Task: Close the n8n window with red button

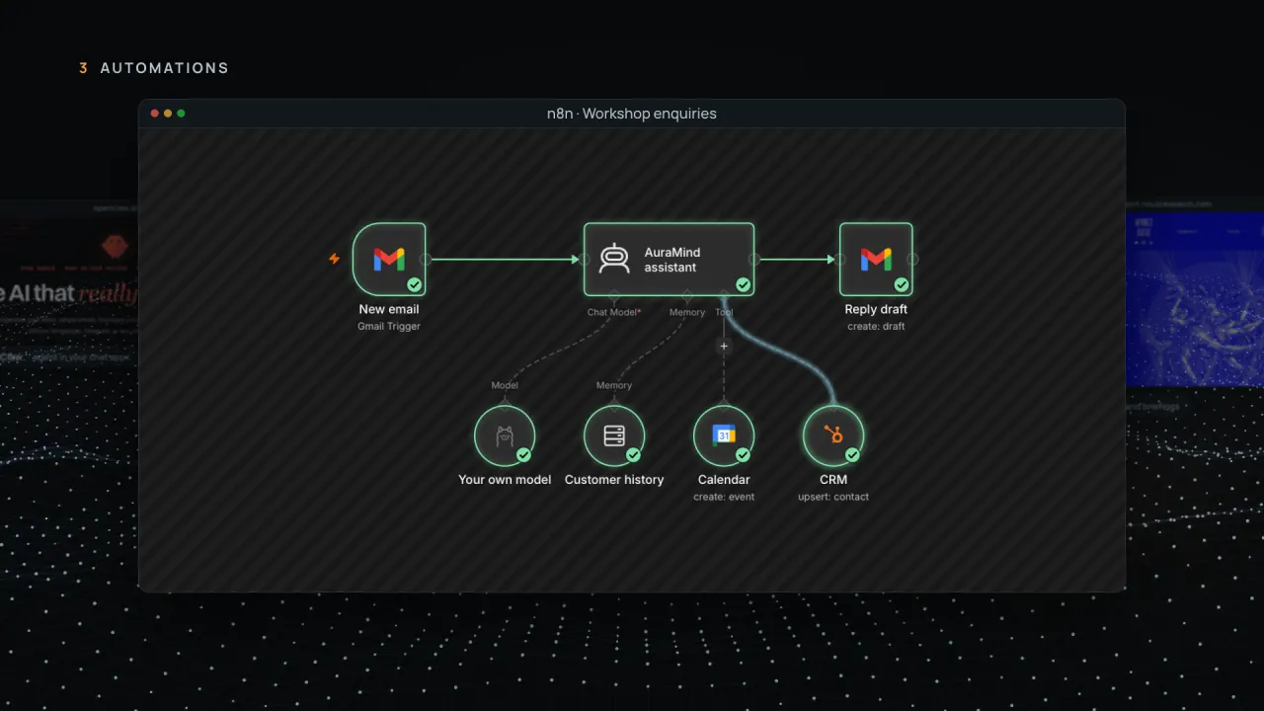Action: (155, 114)
